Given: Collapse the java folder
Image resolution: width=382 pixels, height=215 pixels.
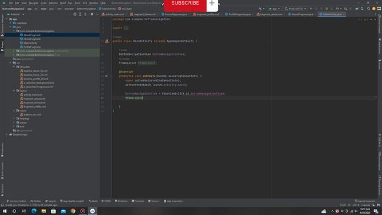Looking at the screenshot, I should click(x=11, y=27).
